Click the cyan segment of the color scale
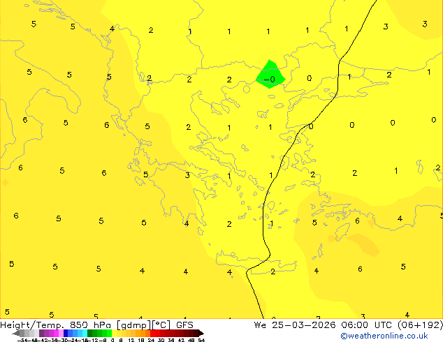The height and width of the screenshot is (342, 443). [x=82, y=333]
